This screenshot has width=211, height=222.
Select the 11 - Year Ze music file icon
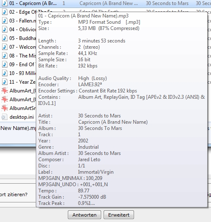click(5, 82)
